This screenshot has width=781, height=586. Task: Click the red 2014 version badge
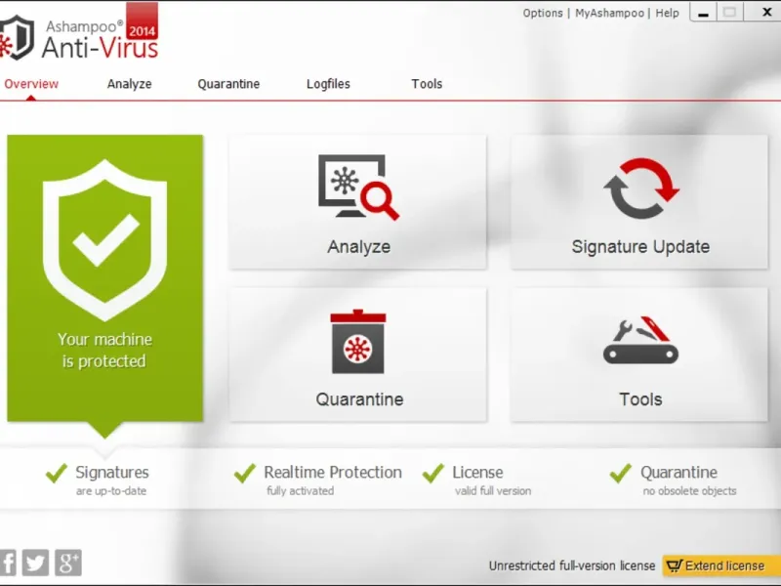click(142, 21)
